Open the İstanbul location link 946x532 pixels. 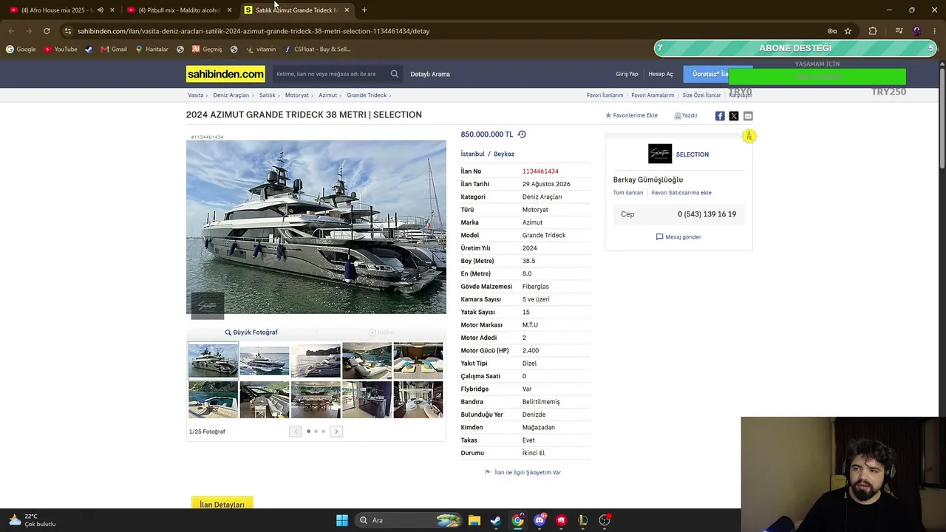tap(473, 154)
